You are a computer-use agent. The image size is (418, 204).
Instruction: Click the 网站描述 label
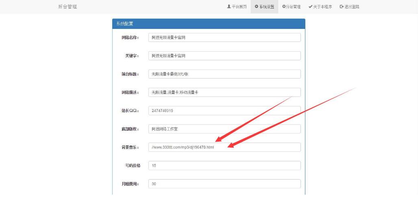click(x=130, y=92)
